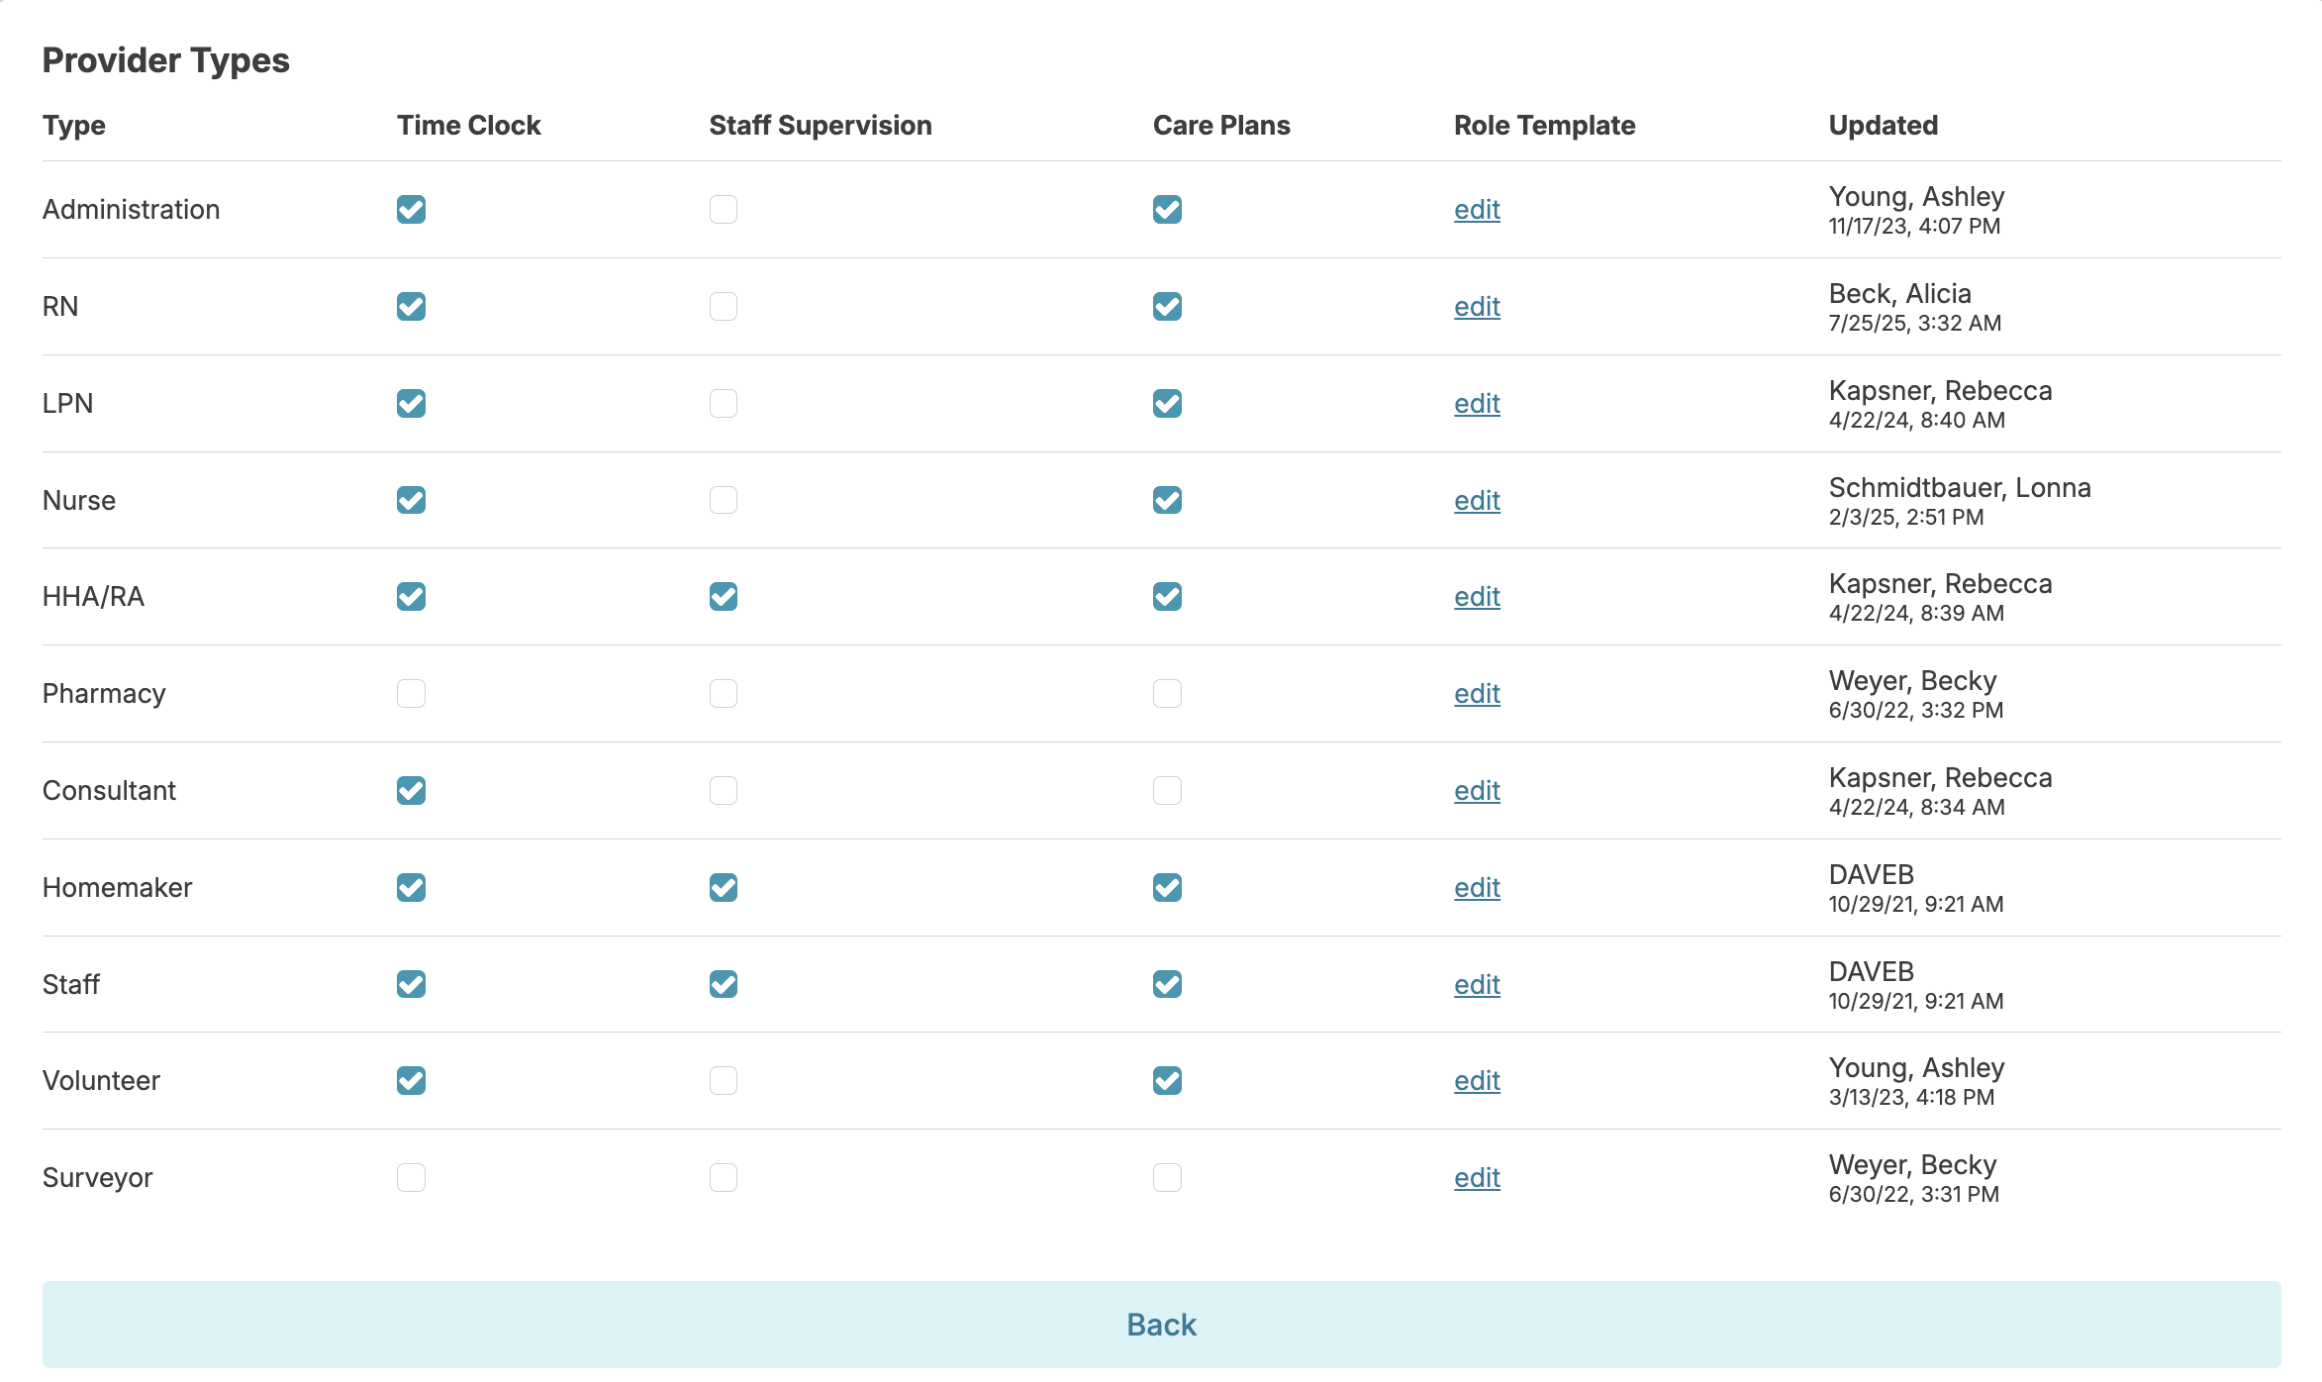Screen dimensions: 2322x1382
Task: Enable Care Plans for Surveyor
Action: [1167, 1178]
